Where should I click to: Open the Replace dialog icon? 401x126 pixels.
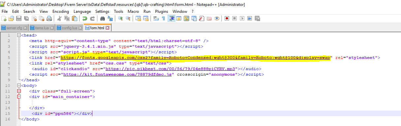[x=110, y=18]
